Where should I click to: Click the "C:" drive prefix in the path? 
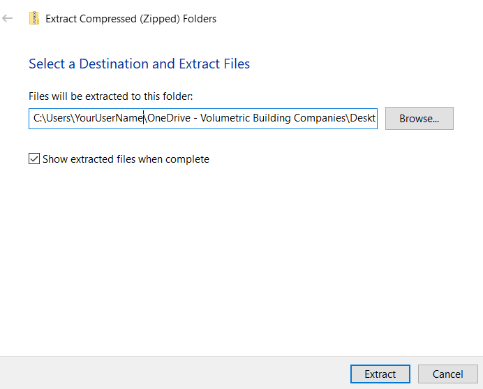tap(38, 119)
